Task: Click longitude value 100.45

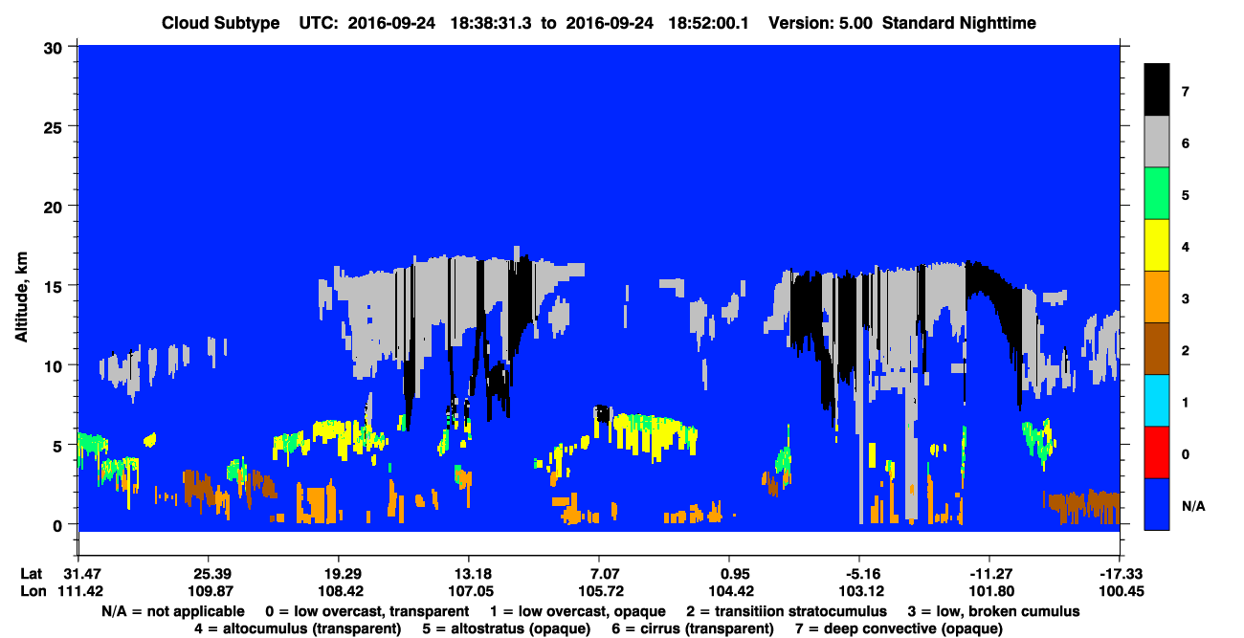Action: click(x=1119, y=591)
